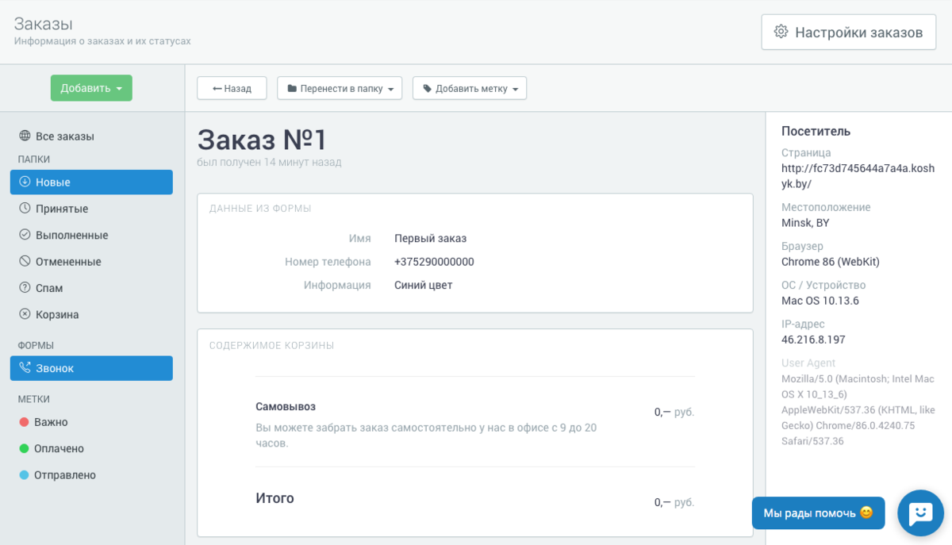Screen dimensions: 952x545
Task: Click the checkmark icon next to Выполненные
Action: [x=25, y=235]
